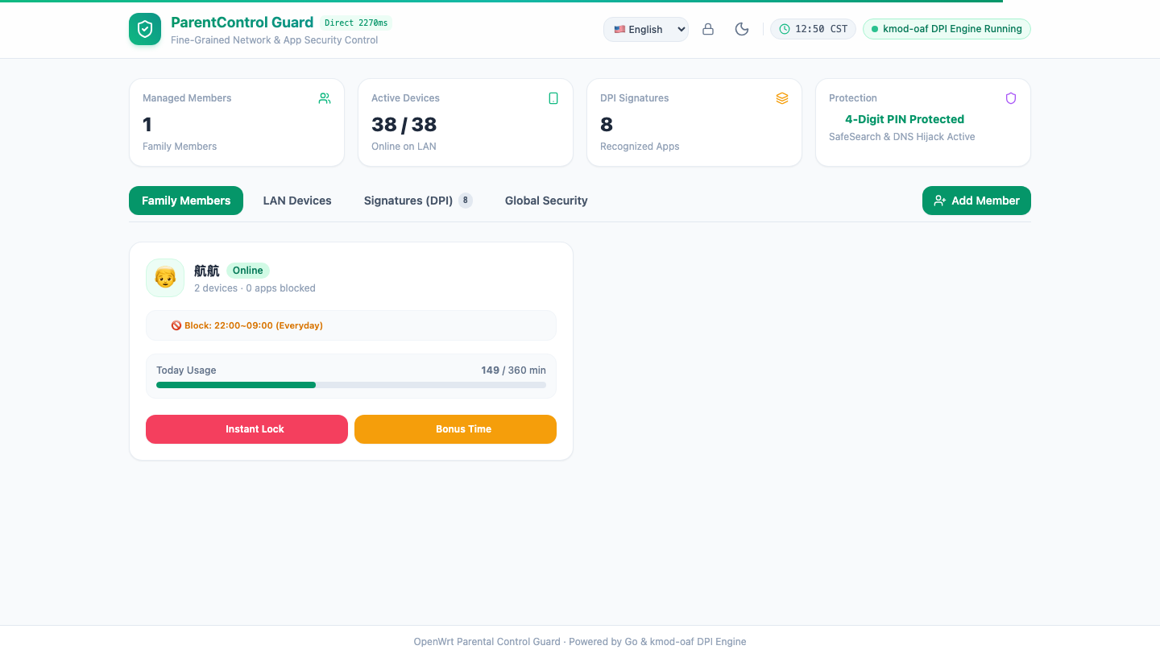This screenshot has width=1160, height=658.
Task: Click 4-Digit PIN Protected text
Action: (905, 119)
